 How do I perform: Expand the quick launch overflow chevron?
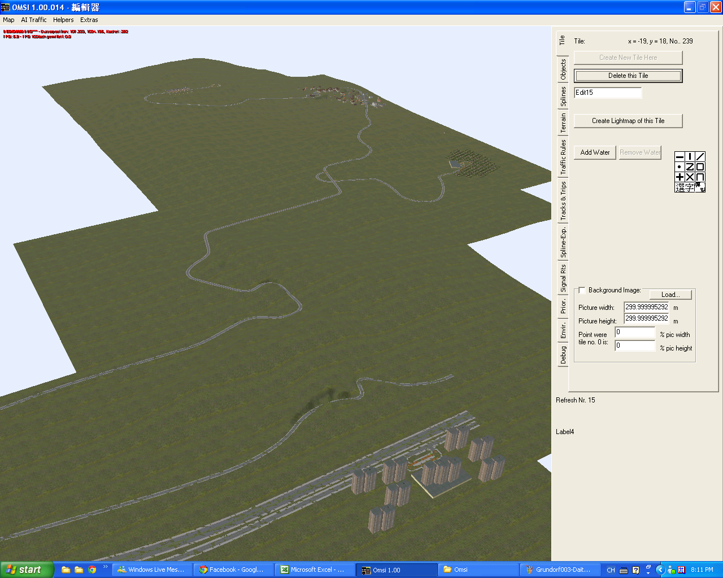pyautogui.click(x=105, y=567)
